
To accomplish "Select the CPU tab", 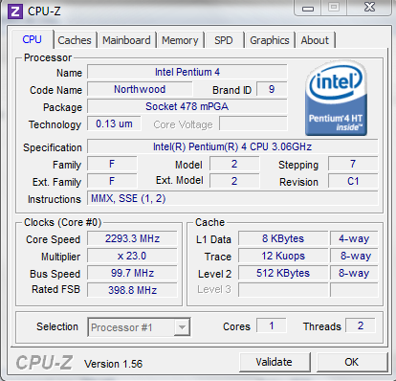I will point(33,39).
